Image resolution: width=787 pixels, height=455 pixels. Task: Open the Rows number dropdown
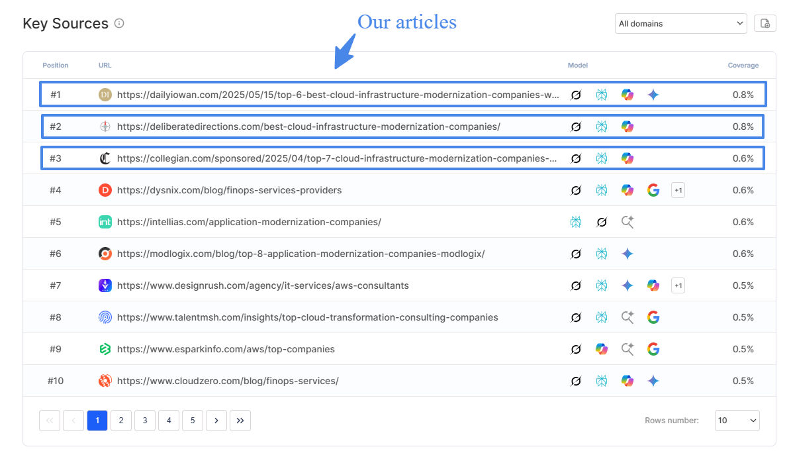(737, 421)
